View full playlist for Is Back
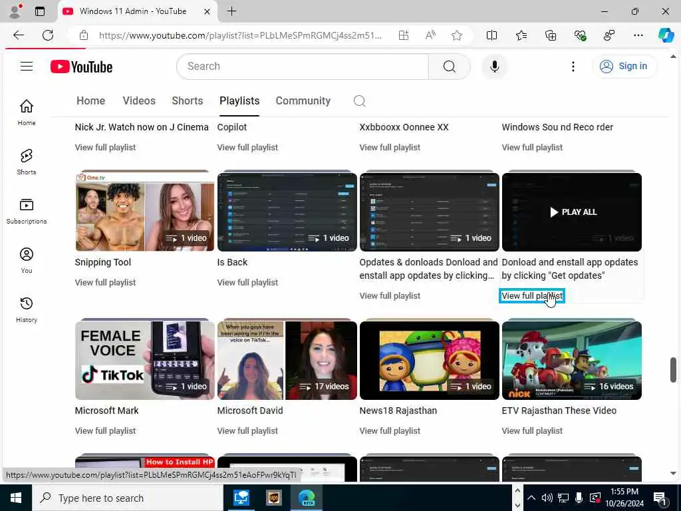The height and width of the screenshot is (511, 681). coord(247,282)
